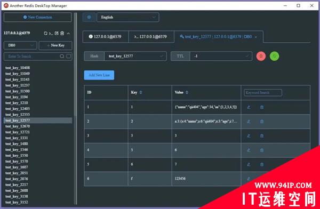Close the test_key_12577 tab
Screen dimensions: 320x209
click(256, 37)
